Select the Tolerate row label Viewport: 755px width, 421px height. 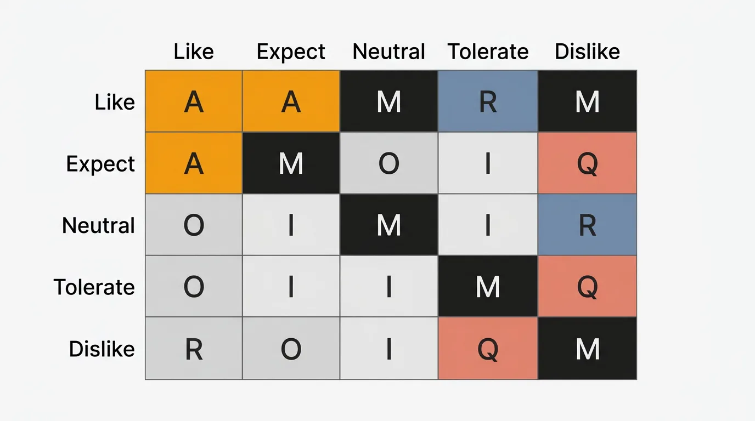94,287
